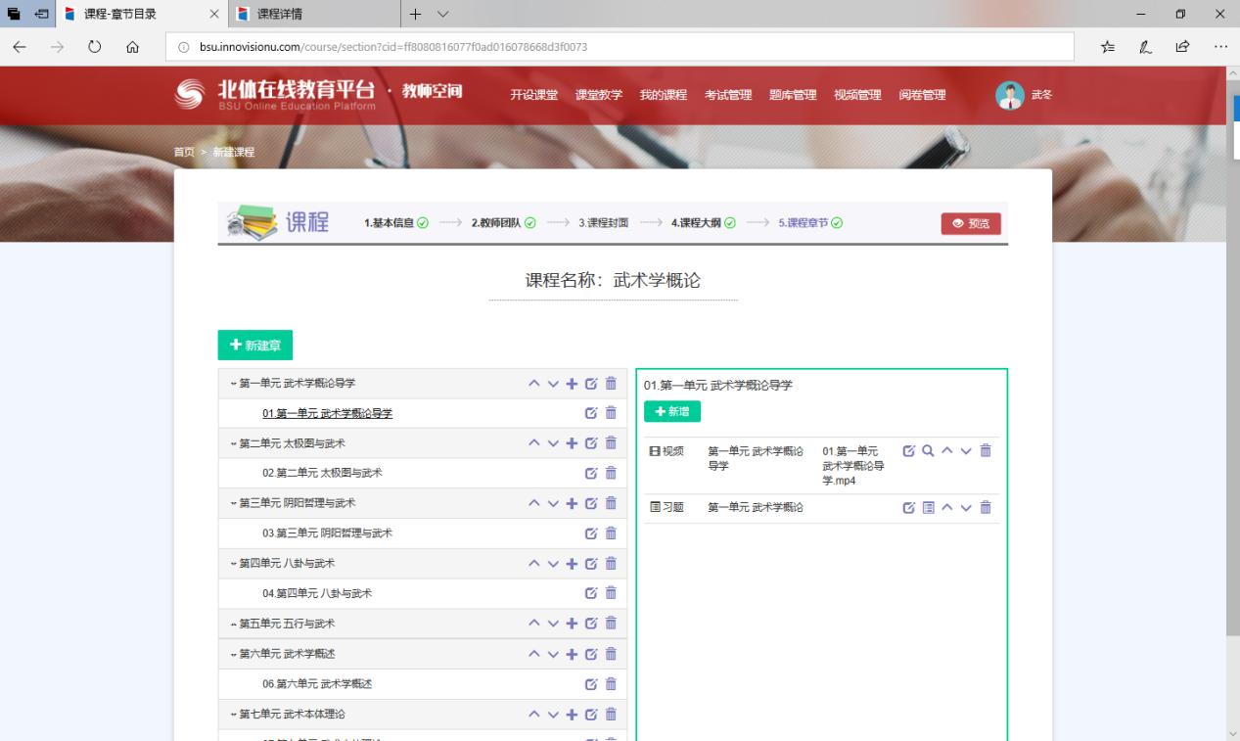Viewport: 1240px width, 741px height.
Task: Edit the 01.第一单元 武术学概论导学 section
Action: [590, 413]
